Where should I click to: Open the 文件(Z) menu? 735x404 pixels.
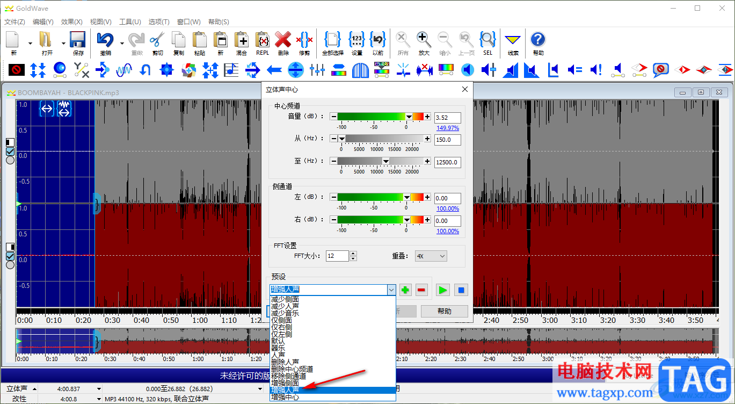(14, 22)
